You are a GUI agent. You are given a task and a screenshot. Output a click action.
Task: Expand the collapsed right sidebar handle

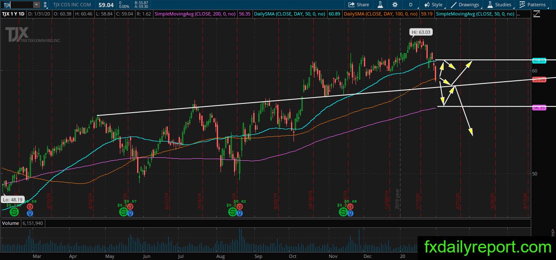click(553, 232)
